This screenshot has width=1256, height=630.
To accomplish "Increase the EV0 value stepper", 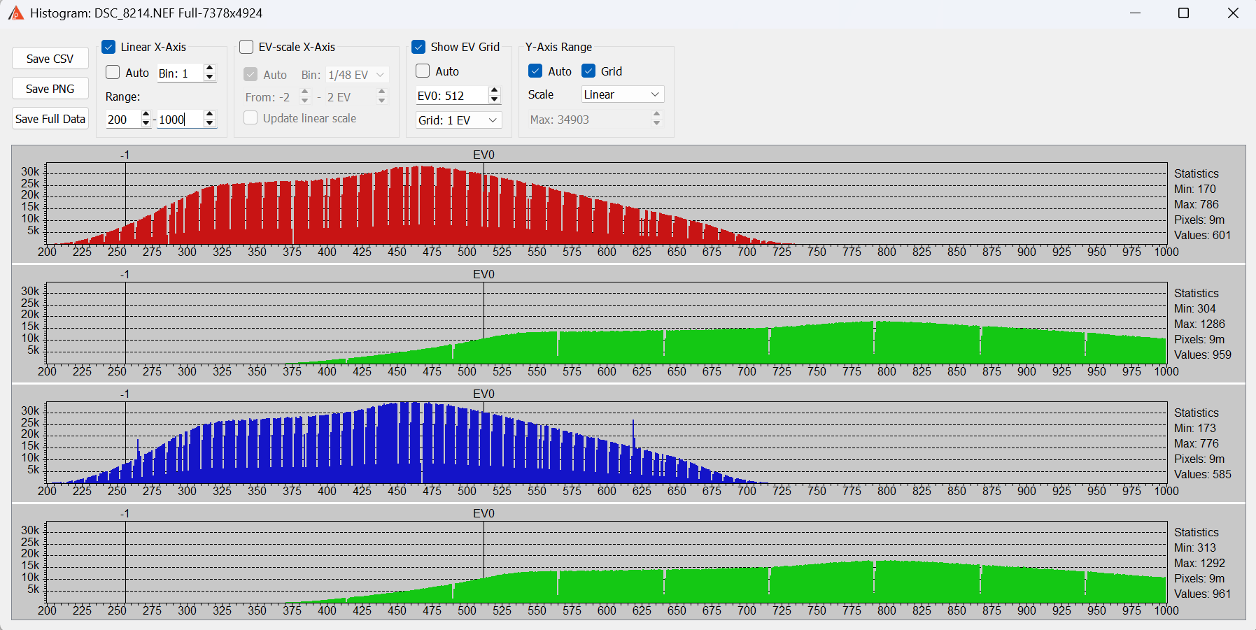I will pos(495,91).
